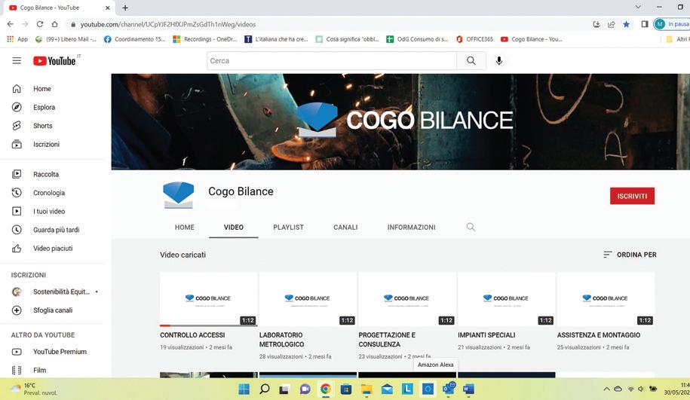Open Libero Mail bookmark

[x=66, y=39]
